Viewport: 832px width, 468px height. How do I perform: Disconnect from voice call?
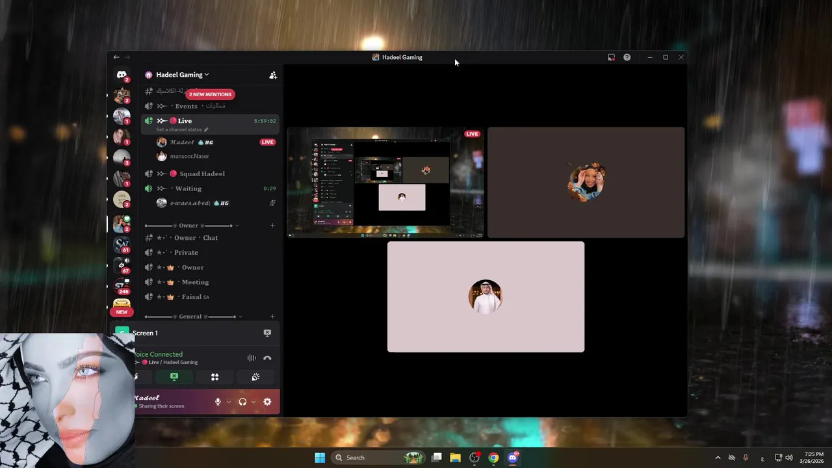point(267,358)
